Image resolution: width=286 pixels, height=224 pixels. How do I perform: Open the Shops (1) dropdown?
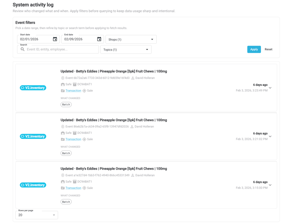pyautogui.click(x=131, y=40)
